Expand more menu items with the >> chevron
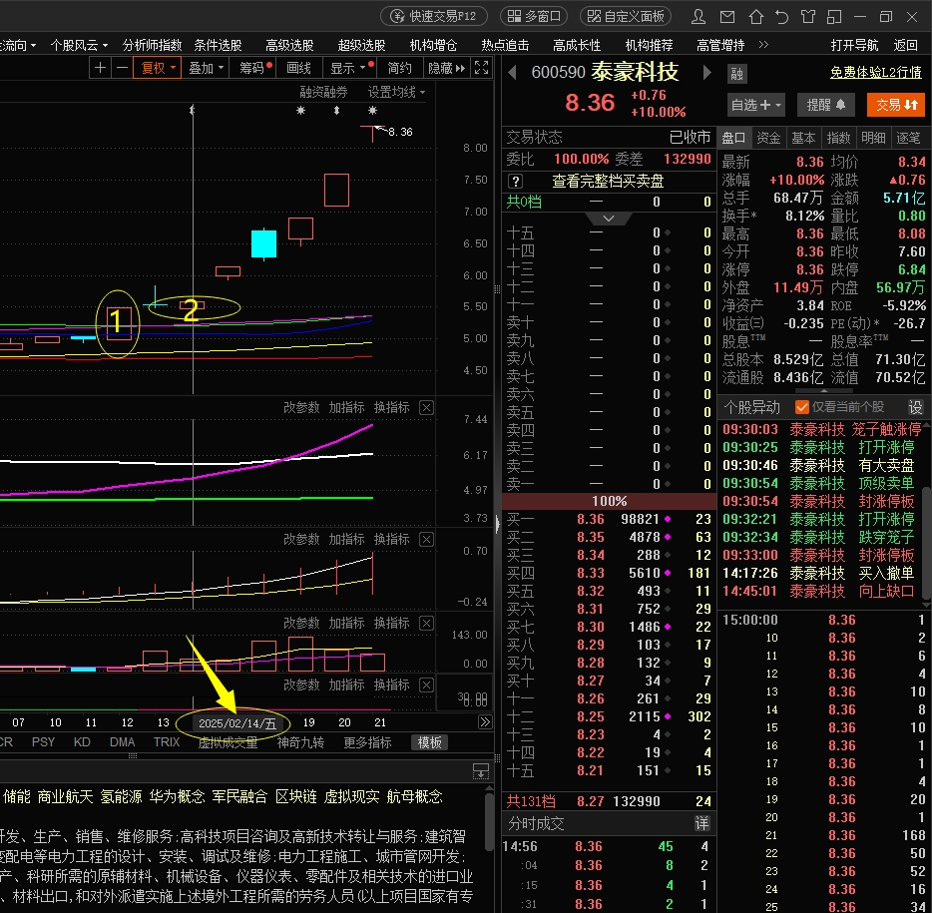932x913 pixels. tap(763, 45)
